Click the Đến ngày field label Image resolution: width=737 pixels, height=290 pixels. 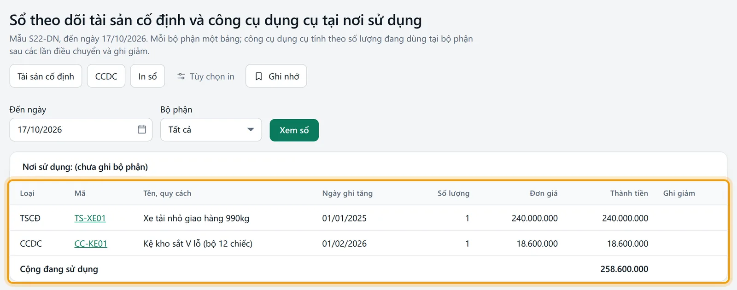[28, 110]
